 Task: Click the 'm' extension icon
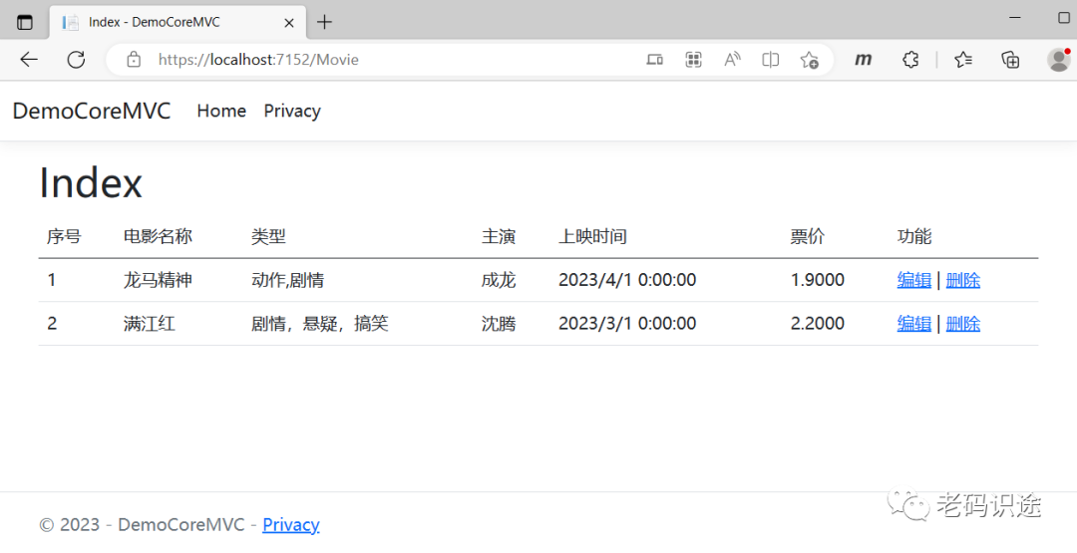[863, 60]
